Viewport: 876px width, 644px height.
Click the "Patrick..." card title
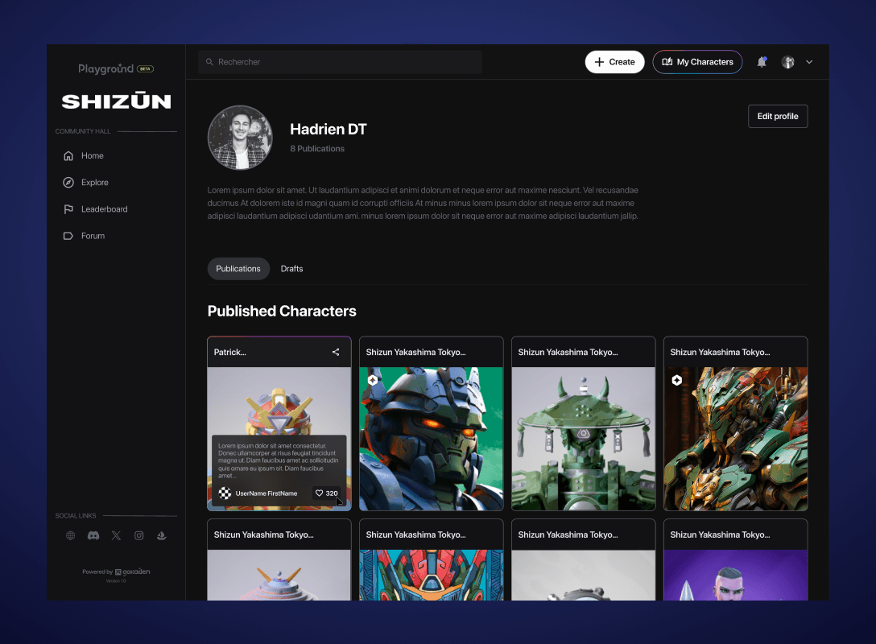click(229, 353)
